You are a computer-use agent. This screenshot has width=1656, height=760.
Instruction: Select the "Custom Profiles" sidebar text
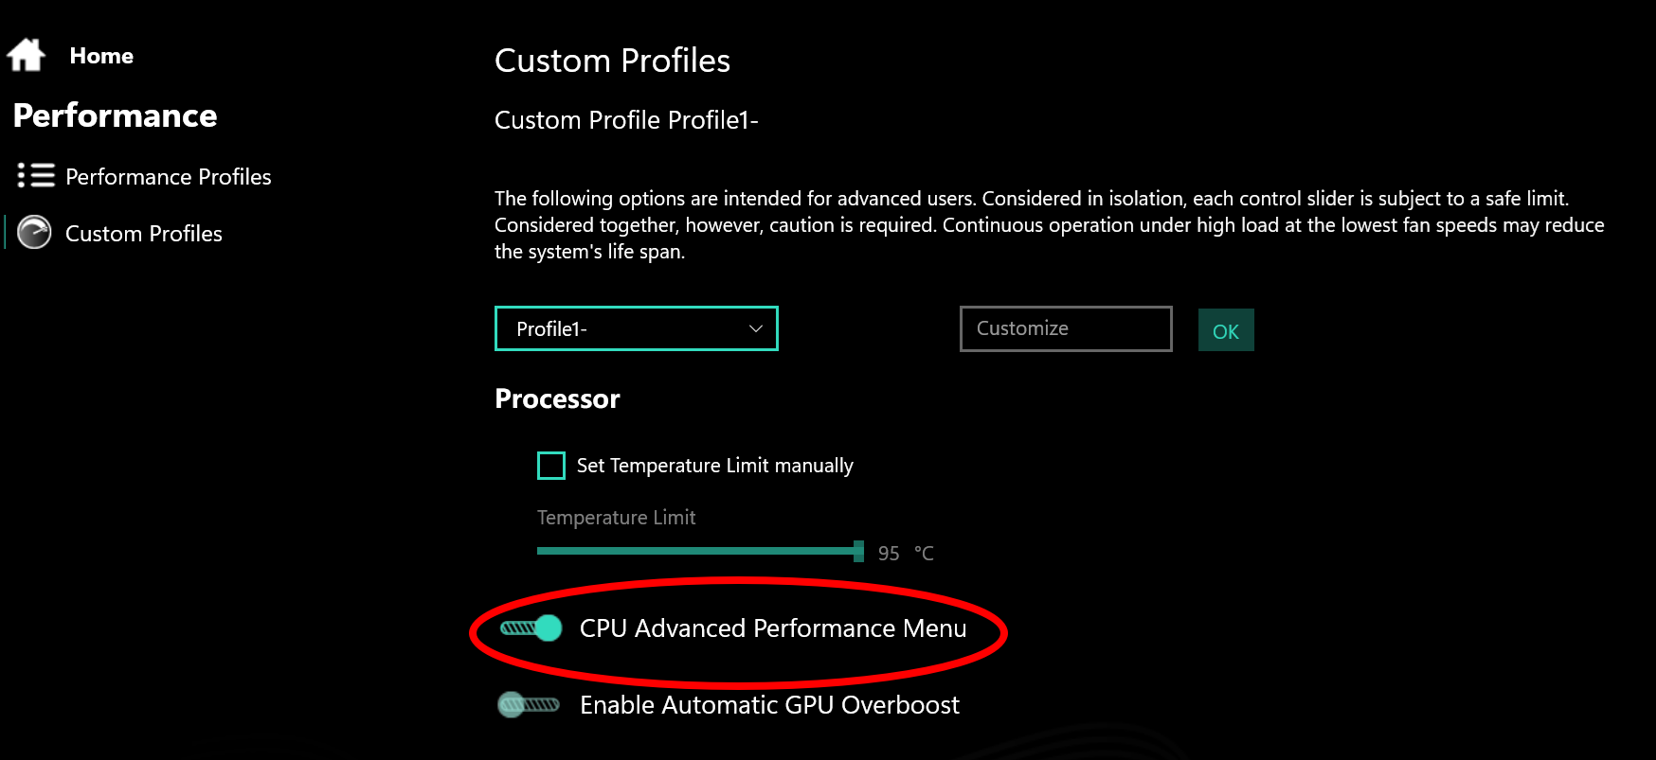tap(143, 234)
